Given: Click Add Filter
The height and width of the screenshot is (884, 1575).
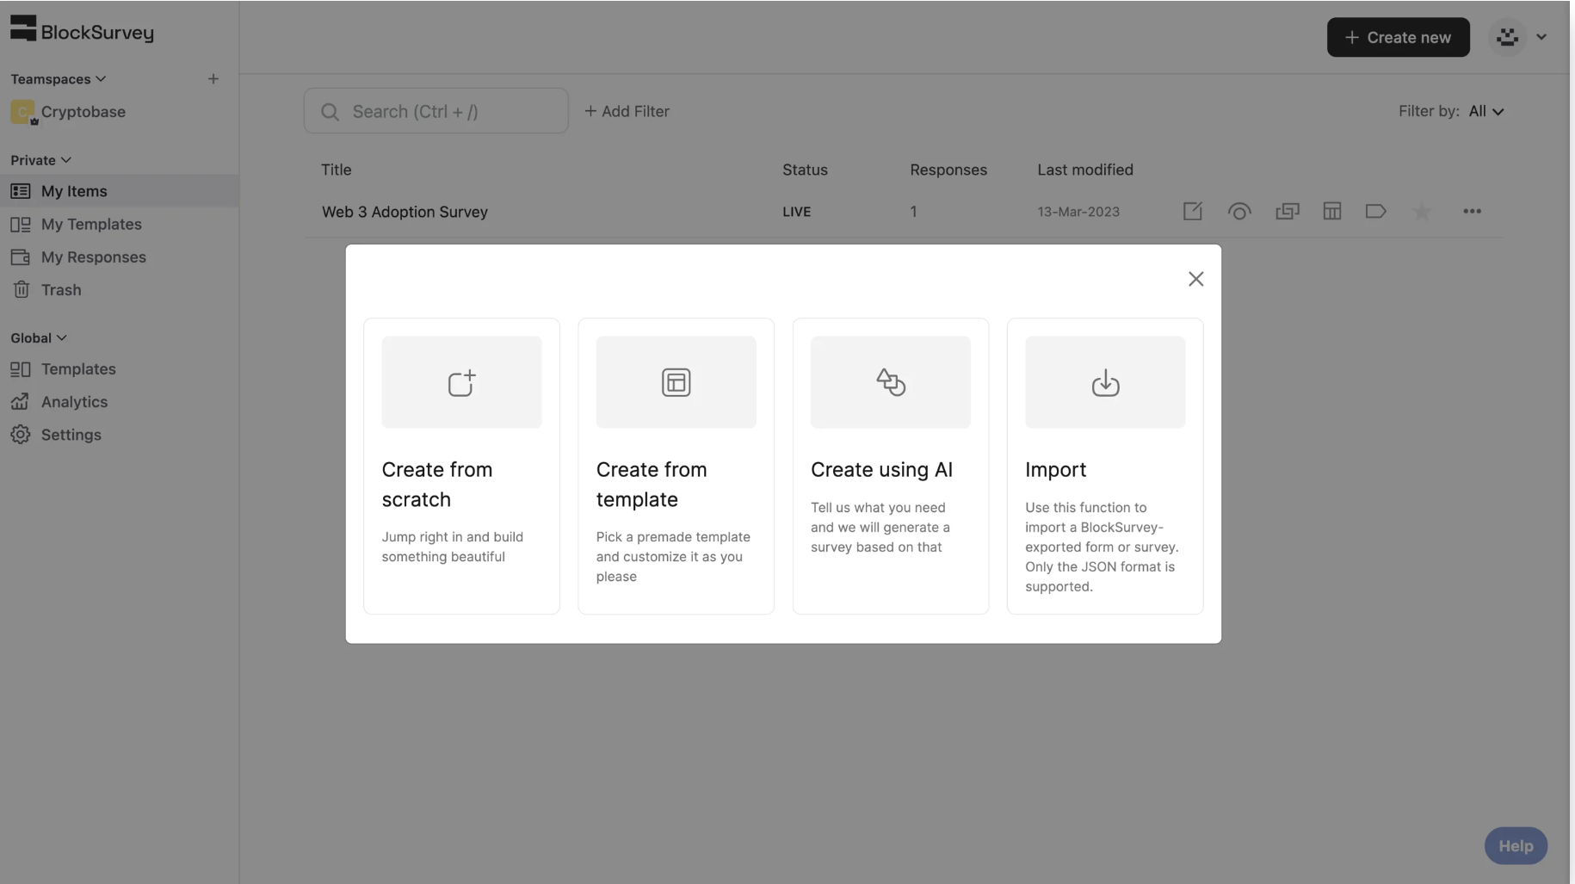Looking at the screenshot, I should pyautogui.click(x=627, y=111).
